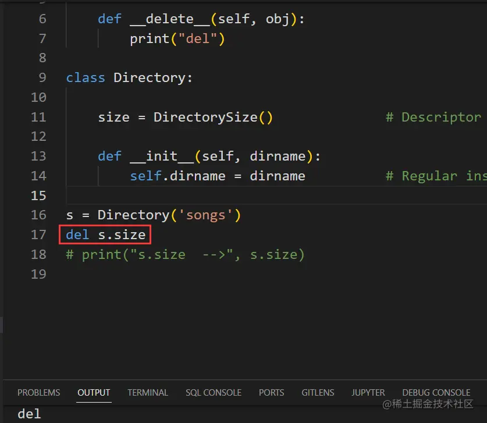Click the '# Regular ins' comment
Viewport: 487px width, 423px height.
pyautogui.click(x=436, y=176)
